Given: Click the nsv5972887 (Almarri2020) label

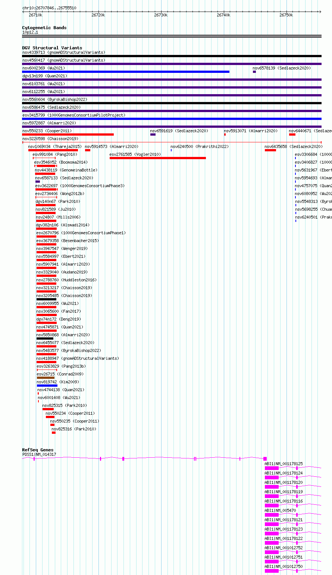Looking at the screenshot, I should point(49,123).
